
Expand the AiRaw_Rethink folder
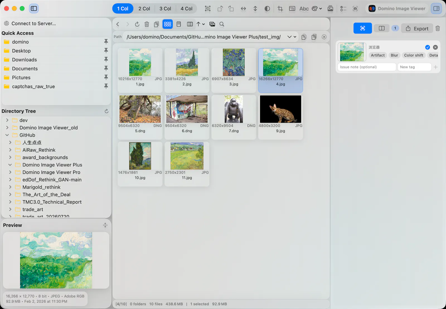(10, 150)
